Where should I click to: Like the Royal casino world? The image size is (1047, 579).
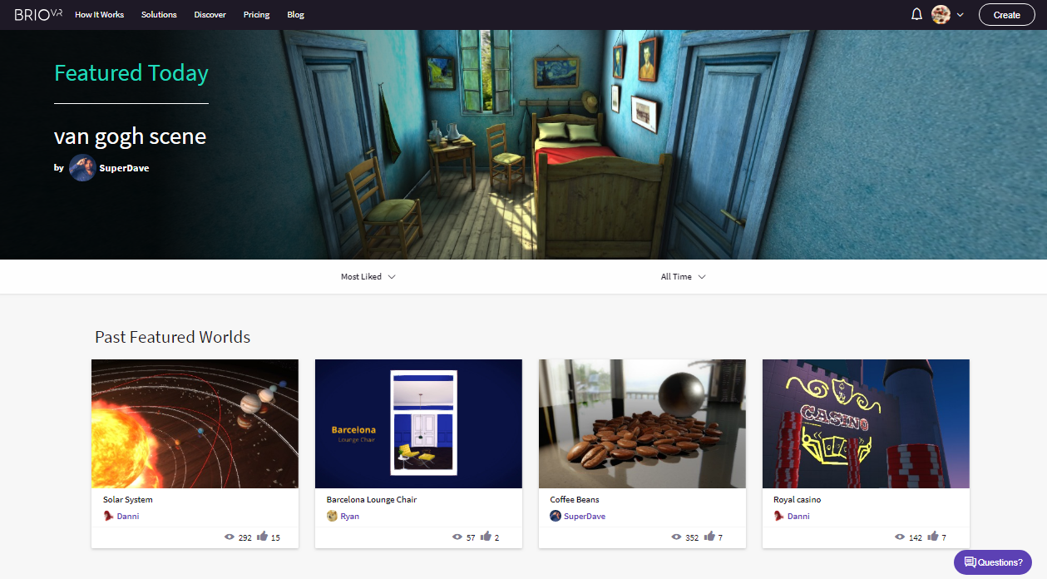coord(934,537)
